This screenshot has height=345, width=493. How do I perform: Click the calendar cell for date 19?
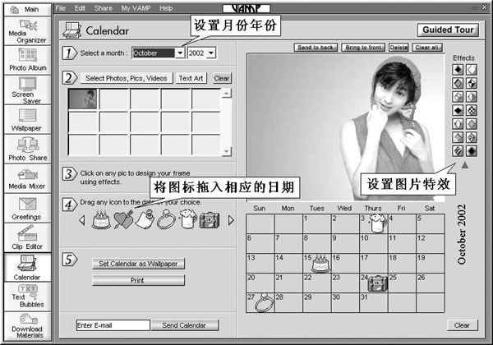pos(430,264)
